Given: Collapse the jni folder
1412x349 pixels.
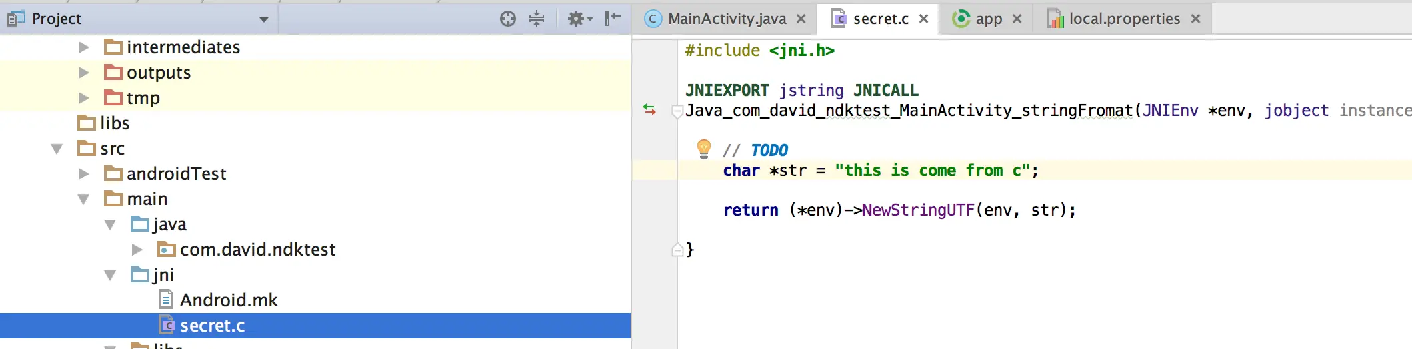Looking at the screenshot, I should [x=110, y=275].
